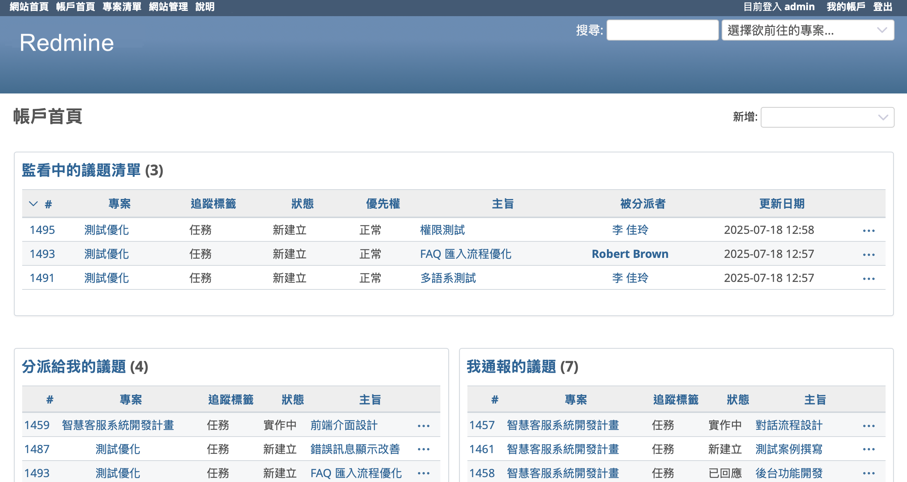Sort watched issues by 主旨 column

pyautogui.click(x=503, y=204)
